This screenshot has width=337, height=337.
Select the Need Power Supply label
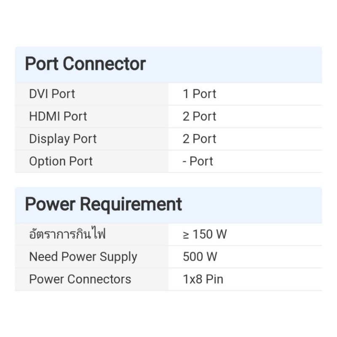pyautogui.click(x=83, y=257)
